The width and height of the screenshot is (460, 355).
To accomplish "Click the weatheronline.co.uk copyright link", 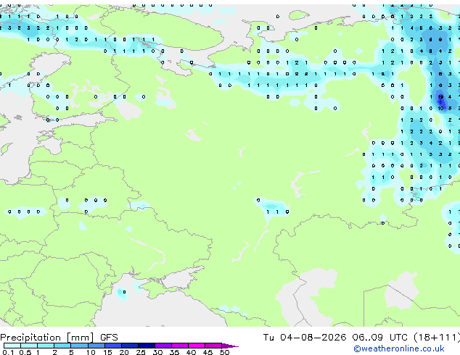I will (x=399, y=348).
